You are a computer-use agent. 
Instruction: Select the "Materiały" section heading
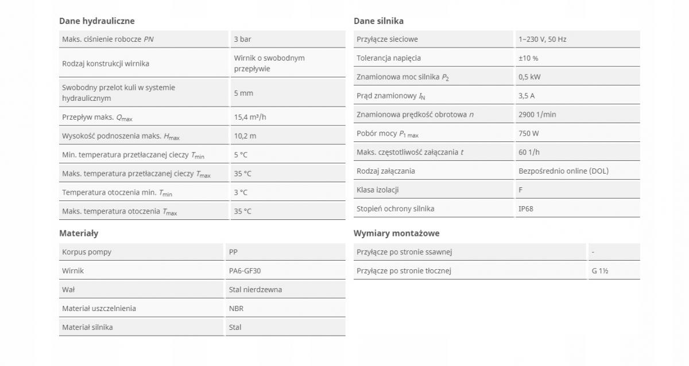79,234
